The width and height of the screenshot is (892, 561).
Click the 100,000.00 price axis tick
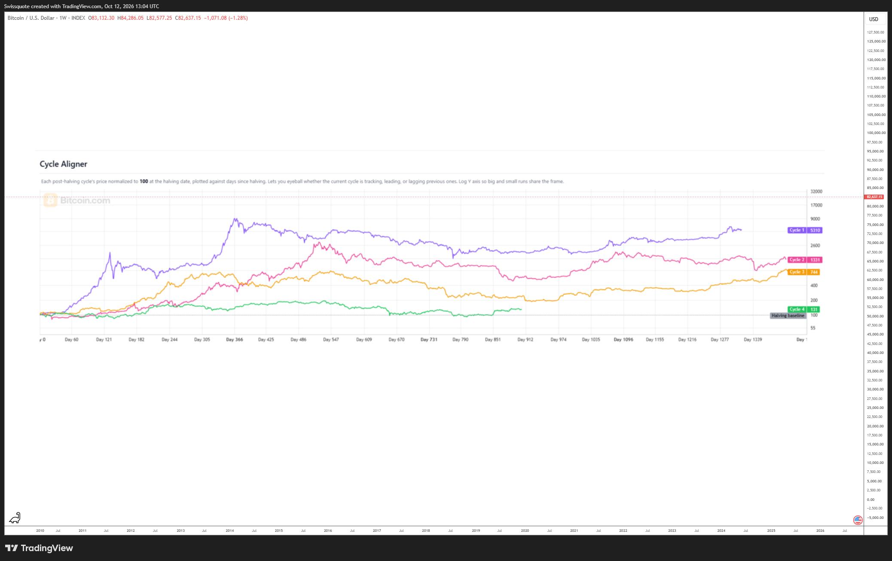click(876, 133)
